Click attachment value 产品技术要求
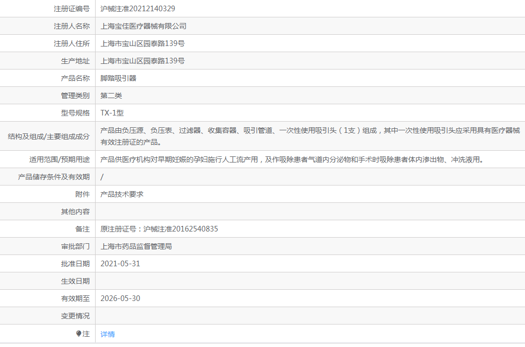Image resolution: width=525 pixels, height=347 pixels. pyautogui.click(x=122, y=194)
